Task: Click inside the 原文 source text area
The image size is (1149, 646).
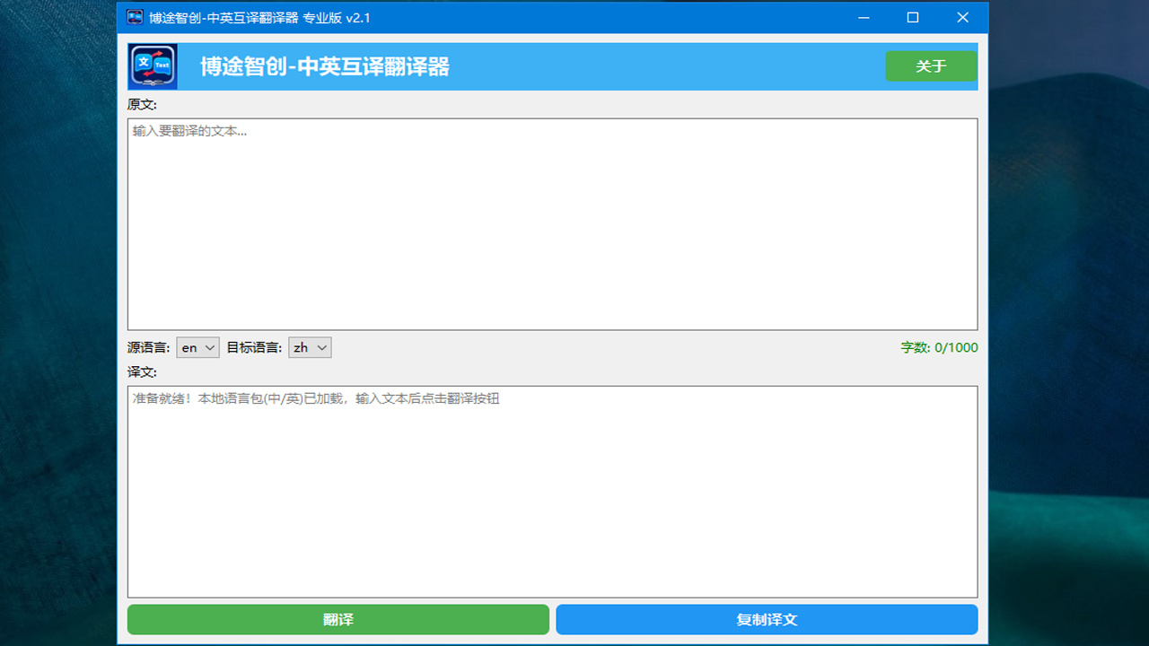Action: click(552, 224)
